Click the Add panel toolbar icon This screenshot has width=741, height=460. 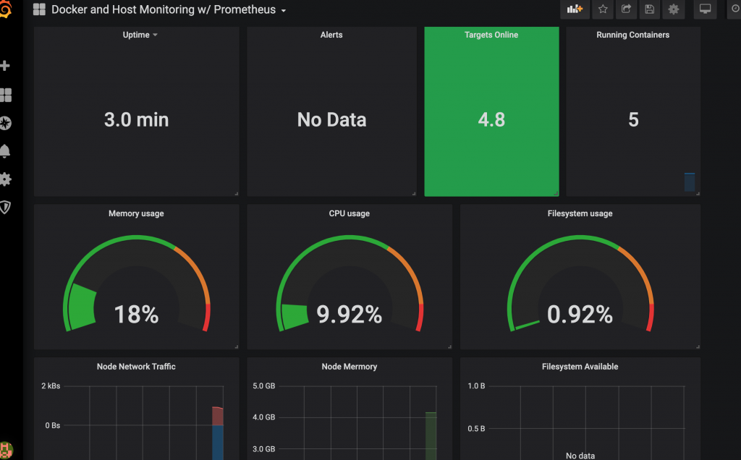point(575,9)
